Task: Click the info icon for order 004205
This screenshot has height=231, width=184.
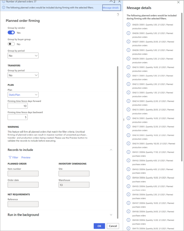Action: [x=128, y=24]
